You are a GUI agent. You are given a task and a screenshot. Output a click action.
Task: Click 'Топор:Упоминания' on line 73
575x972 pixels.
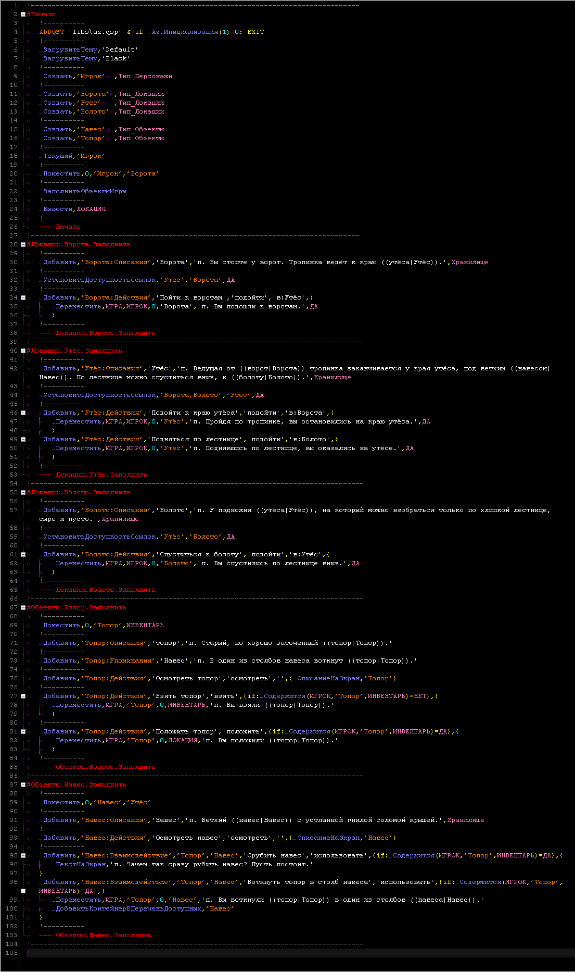tap(116, 661)
